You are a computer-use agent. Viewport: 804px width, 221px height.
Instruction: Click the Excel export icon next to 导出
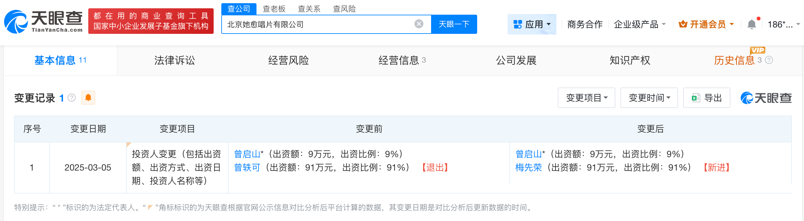pyautogui.click(x=695, y=98)
